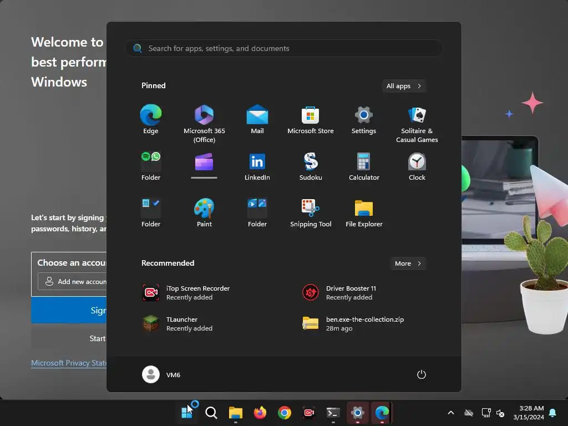Click the cloud sync tray icon

pos(468,413)
